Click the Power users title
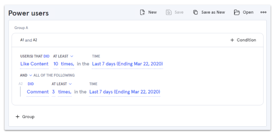Image resolution: width=275 pixels, height=134 pixels. point(28,13)
